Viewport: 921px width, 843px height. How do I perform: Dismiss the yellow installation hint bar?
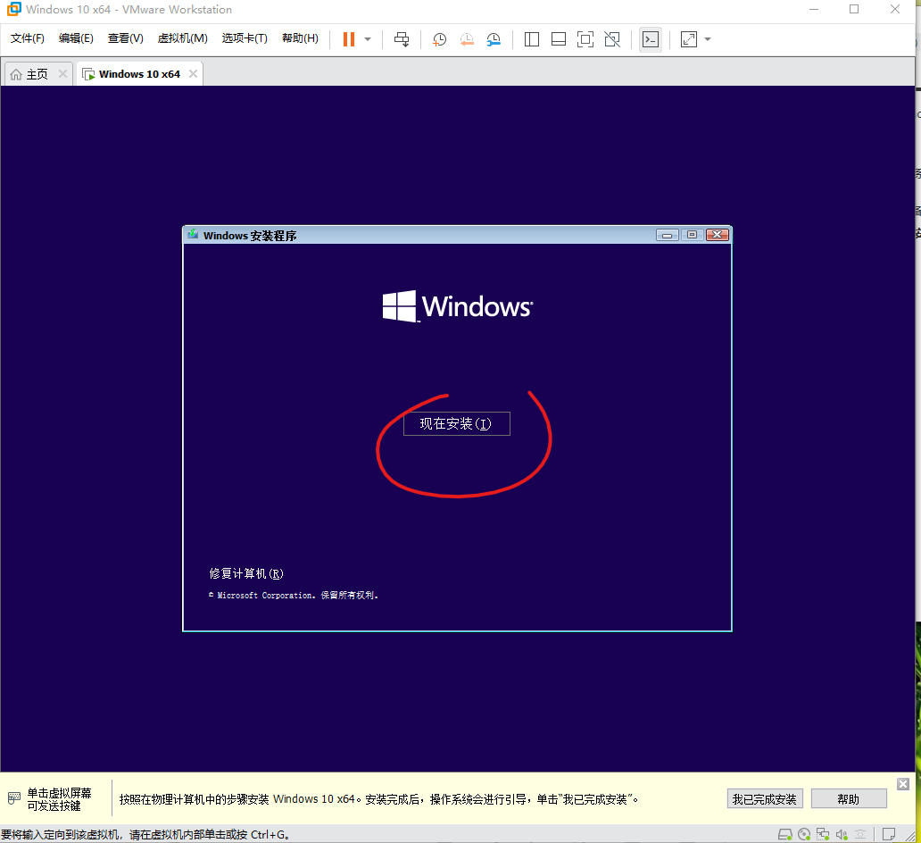point(903,784)
